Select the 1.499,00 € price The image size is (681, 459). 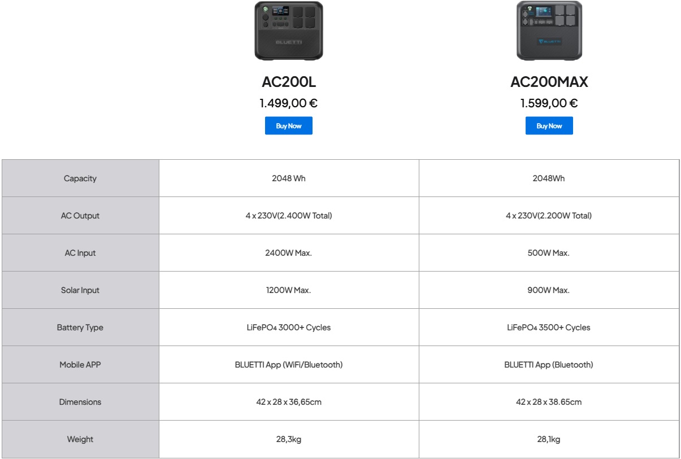pyautogui.click(x=289, y=103)
